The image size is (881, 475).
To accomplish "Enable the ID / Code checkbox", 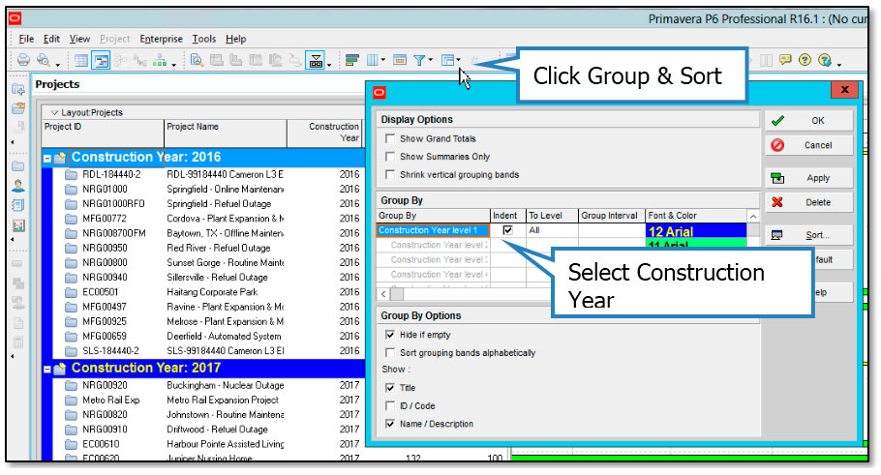I will (x=389, y=405).
